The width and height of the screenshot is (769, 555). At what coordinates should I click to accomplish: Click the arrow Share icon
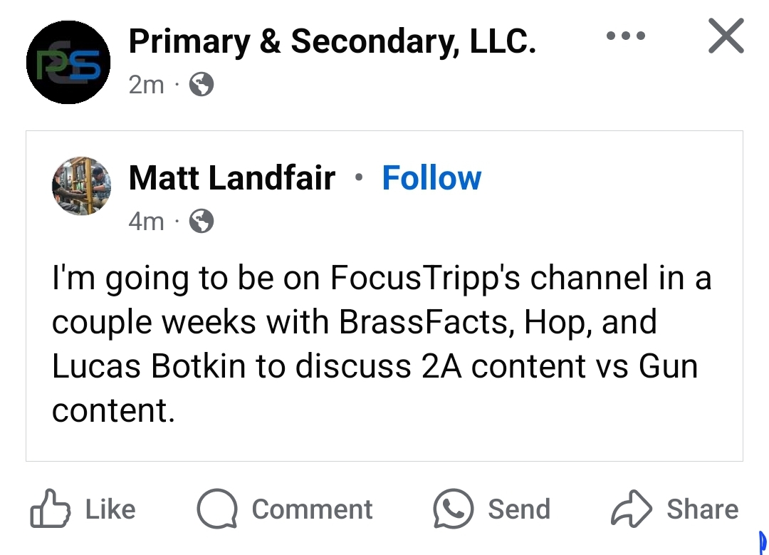[x=632, y=509]
